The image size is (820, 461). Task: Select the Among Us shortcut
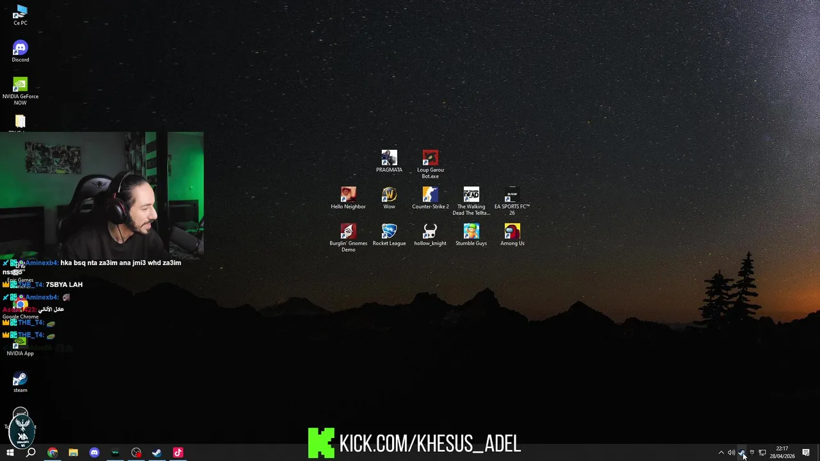[x=512, y=235]
